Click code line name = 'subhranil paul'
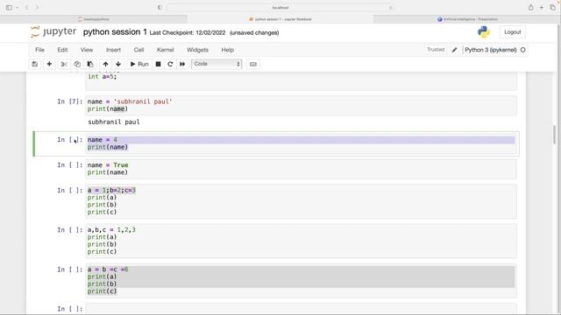 [x=130, y=101]
